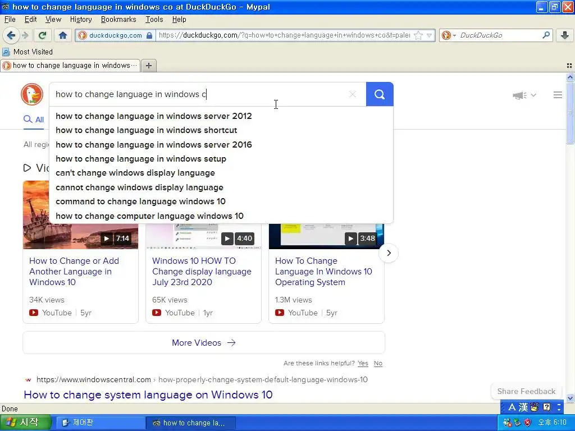The width and height of the screenshot is (575, 431).
Task: Choose suggestion 'windows server 2016'
Action: click(221, 145)
